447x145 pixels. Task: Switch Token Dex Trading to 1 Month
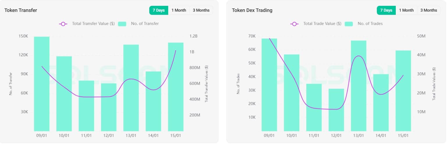(406, 10)
